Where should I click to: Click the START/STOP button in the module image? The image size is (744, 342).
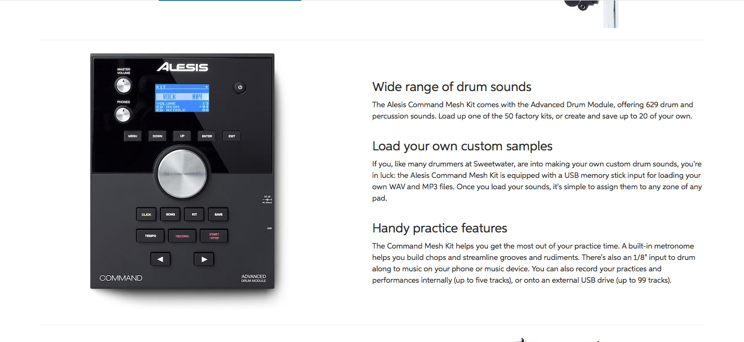[x=214, y=236]
